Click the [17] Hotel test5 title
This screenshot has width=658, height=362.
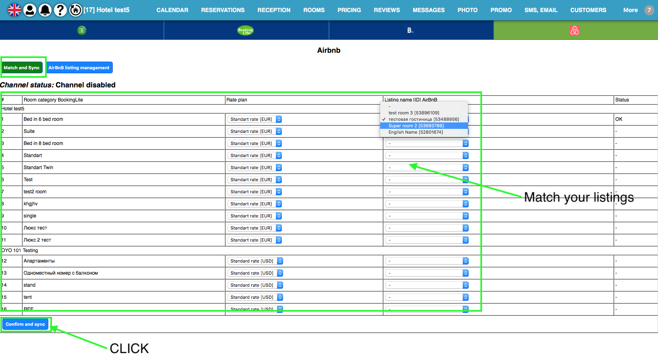click(x=106, y=10)
